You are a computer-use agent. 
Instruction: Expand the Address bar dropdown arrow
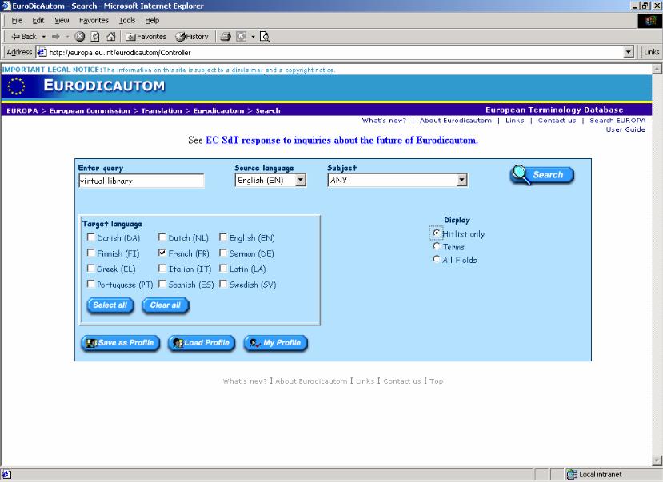click(x=629, y=52)
